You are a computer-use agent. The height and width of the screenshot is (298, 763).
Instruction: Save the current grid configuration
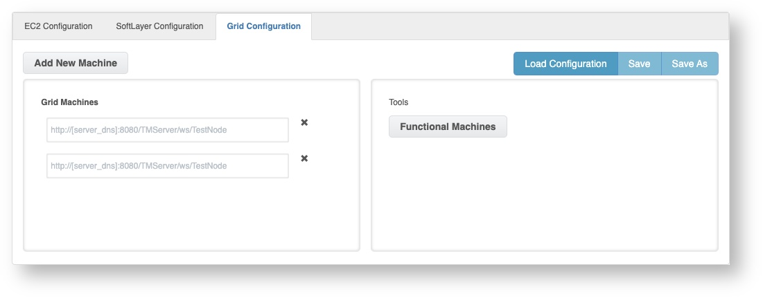[x=639, y=64]
